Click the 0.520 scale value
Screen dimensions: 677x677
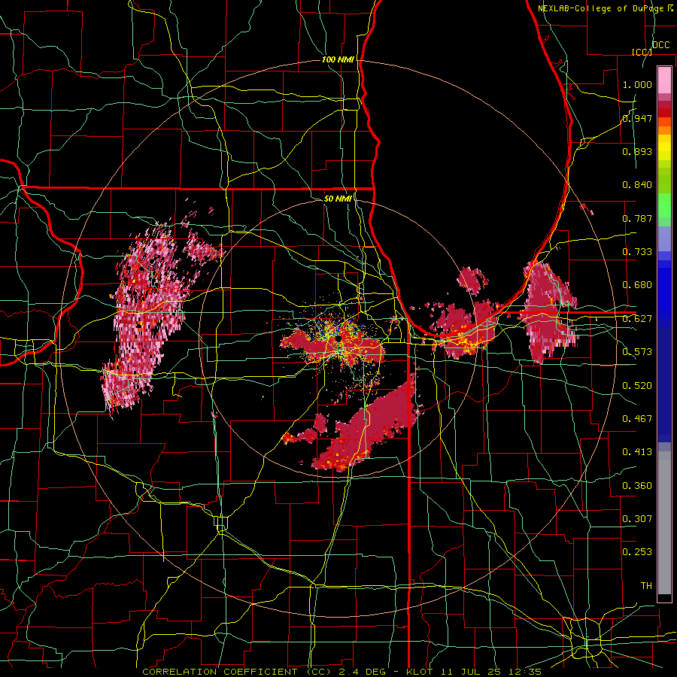(637, 386)
